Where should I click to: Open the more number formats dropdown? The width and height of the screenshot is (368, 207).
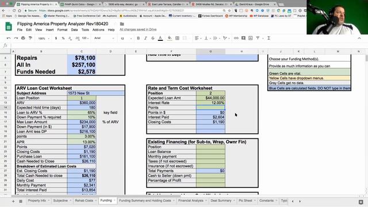[85, 38]
